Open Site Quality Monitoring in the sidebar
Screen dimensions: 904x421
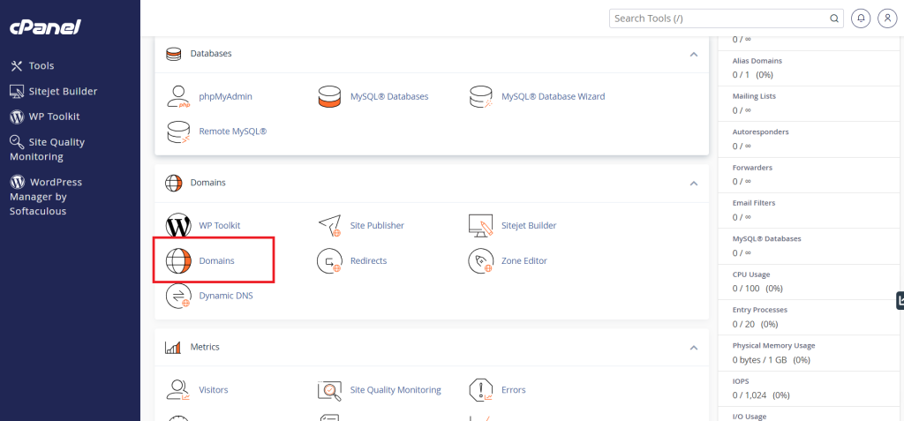click(48, 149)
